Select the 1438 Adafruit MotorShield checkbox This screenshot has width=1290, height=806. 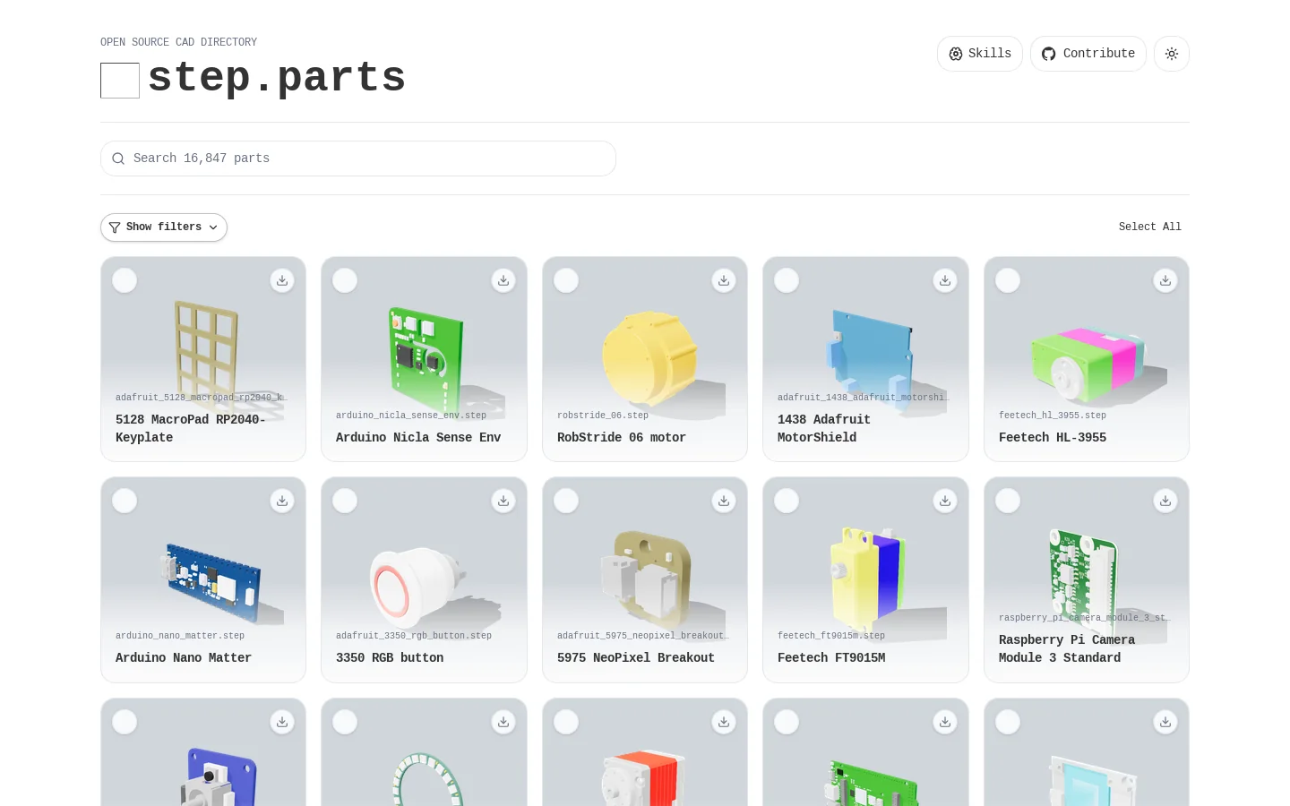[x=787, y=280]
